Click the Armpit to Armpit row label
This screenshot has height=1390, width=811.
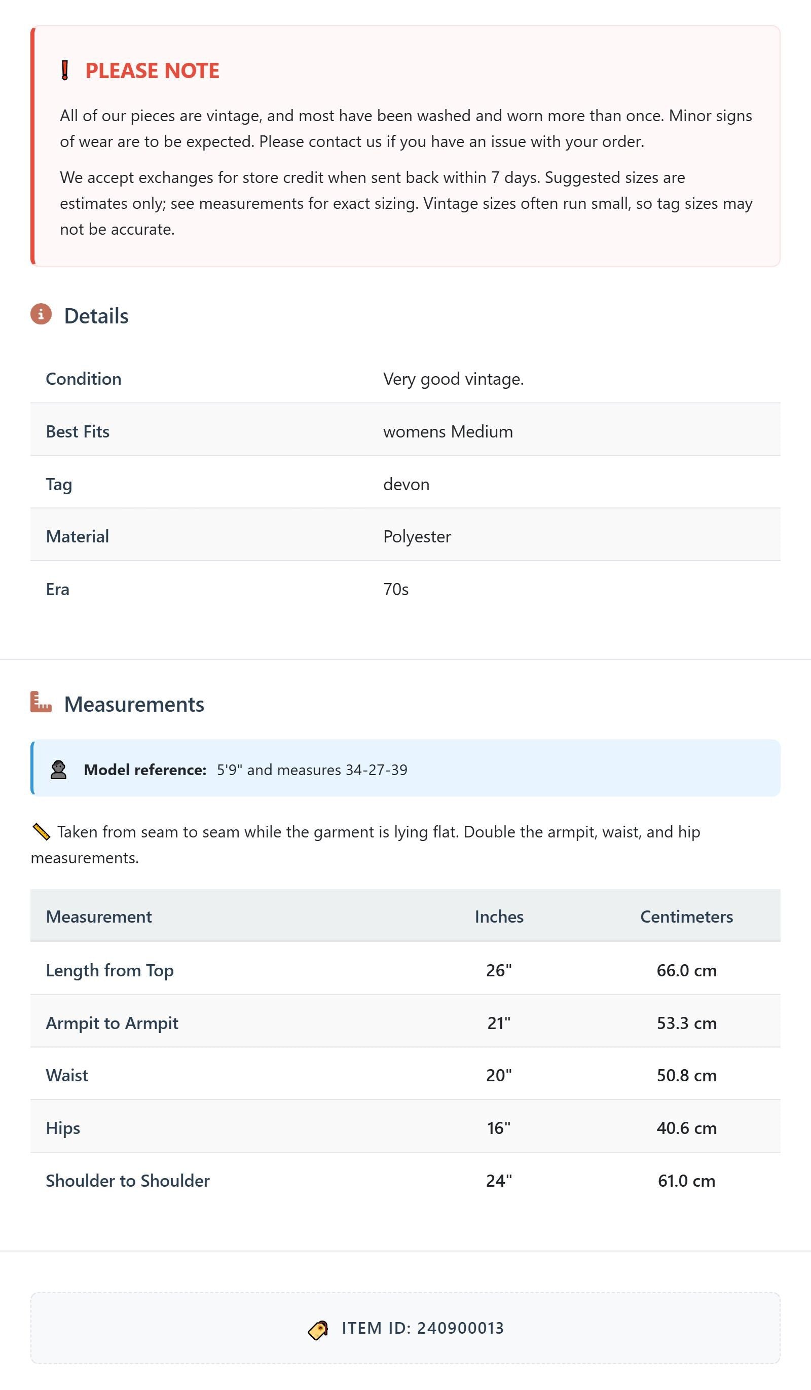tap(112, 1023)
